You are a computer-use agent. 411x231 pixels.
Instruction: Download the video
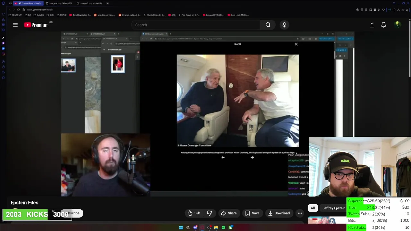point(279,213)
